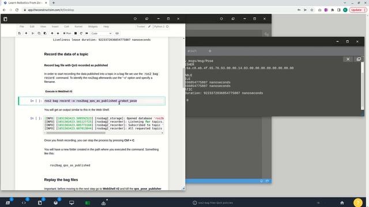The image size is (369, 207).
Task: Open the graphical tools monitor icon in dock
Action: point(71,203)
